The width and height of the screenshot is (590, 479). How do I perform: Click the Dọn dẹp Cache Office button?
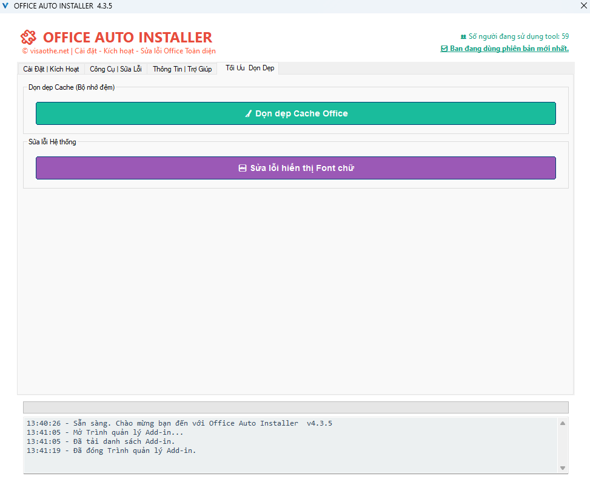click(x=296, y=113)
